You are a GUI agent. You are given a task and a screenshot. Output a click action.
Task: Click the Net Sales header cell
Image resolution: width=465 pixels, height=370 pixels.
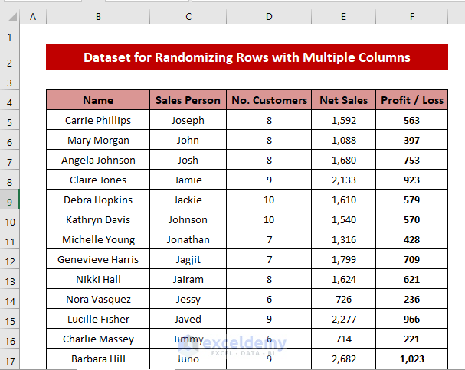click(x=343, y=100)
